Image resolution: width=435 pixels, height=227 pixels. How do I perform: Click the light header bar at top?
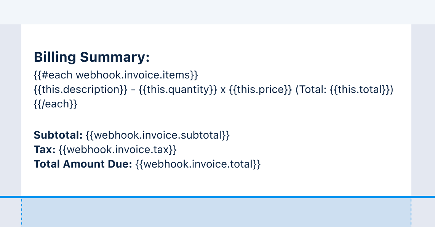(218, 12)
